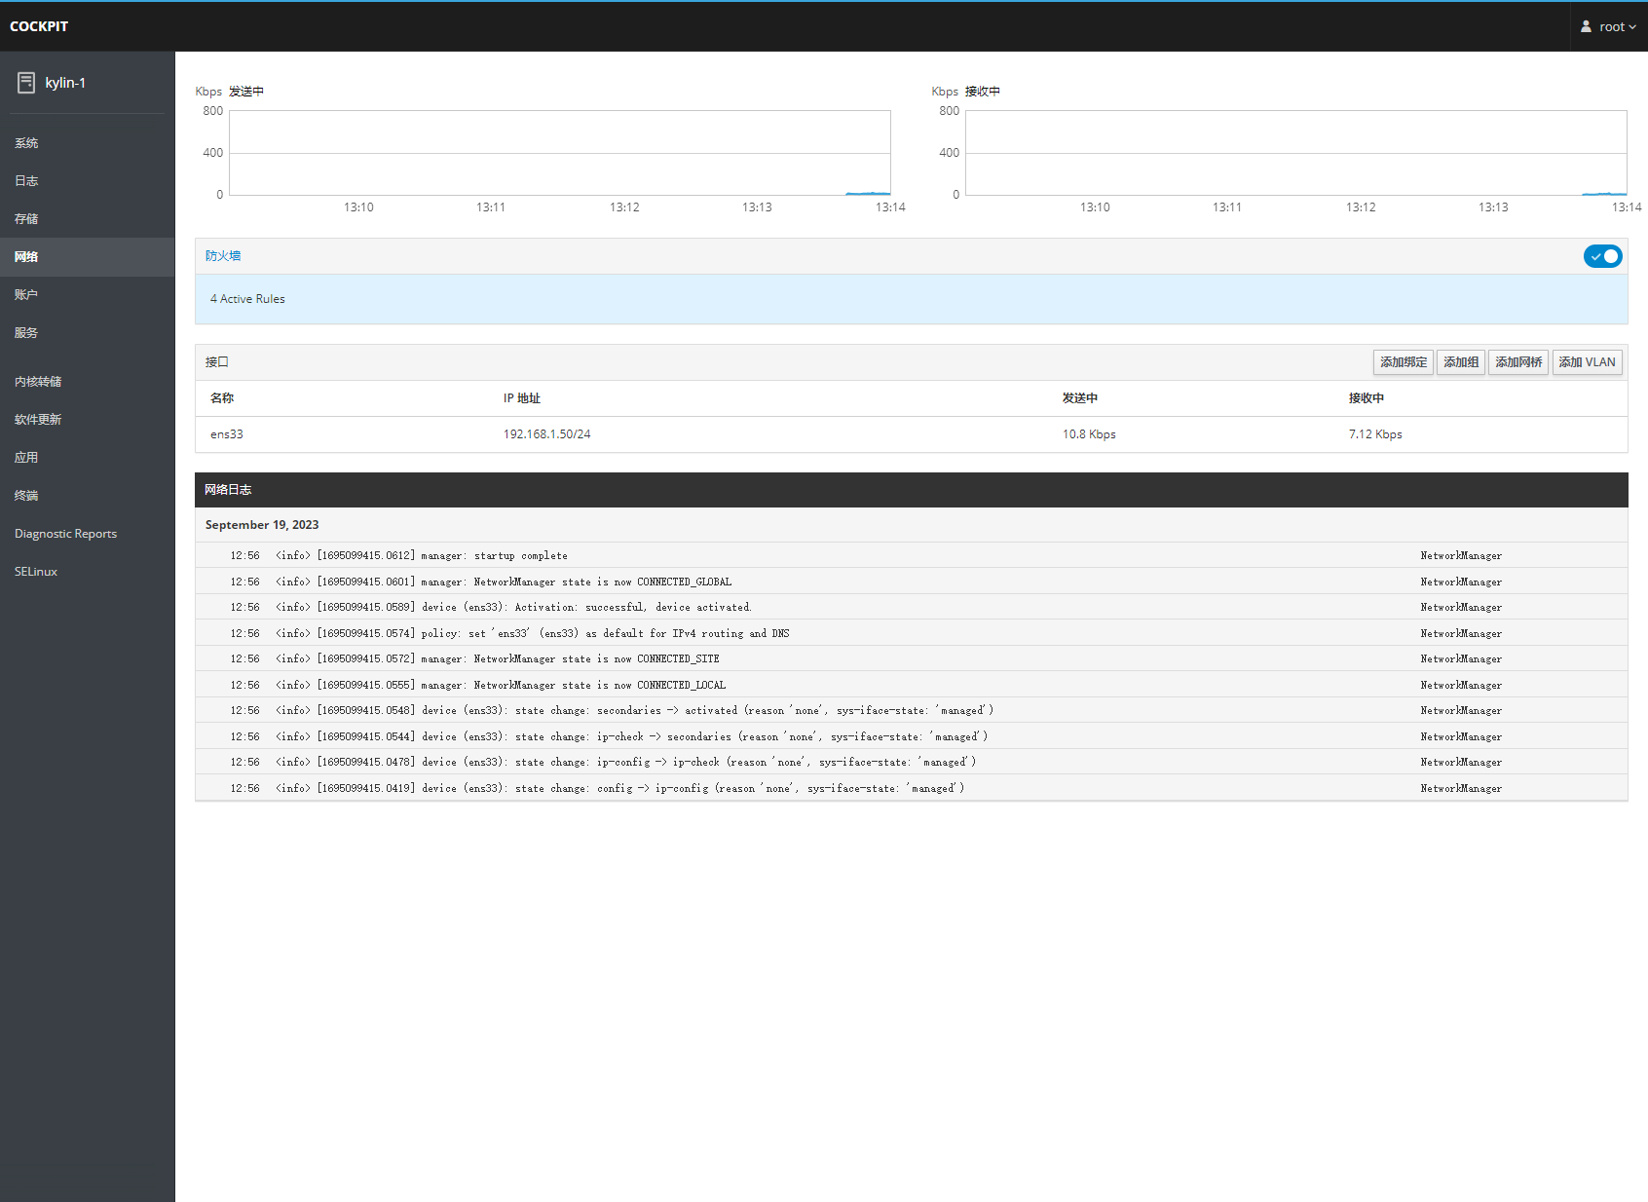Click the 接收中 receiving traffic graph

click(1296, 153)
